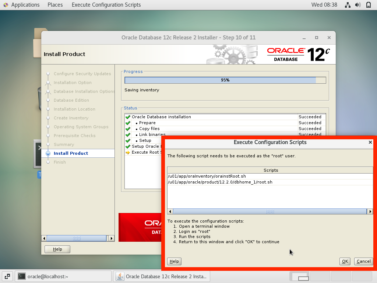The image size is (377, 283).
Task: Click the steps panel left scroll arrow
Action: click(44, 238)
